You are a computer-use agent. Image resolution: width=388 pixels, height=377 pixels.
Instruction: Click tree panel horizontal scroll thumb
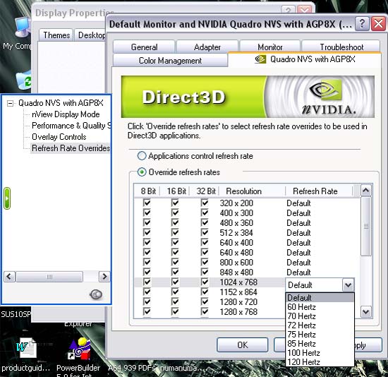coord(49,277)
